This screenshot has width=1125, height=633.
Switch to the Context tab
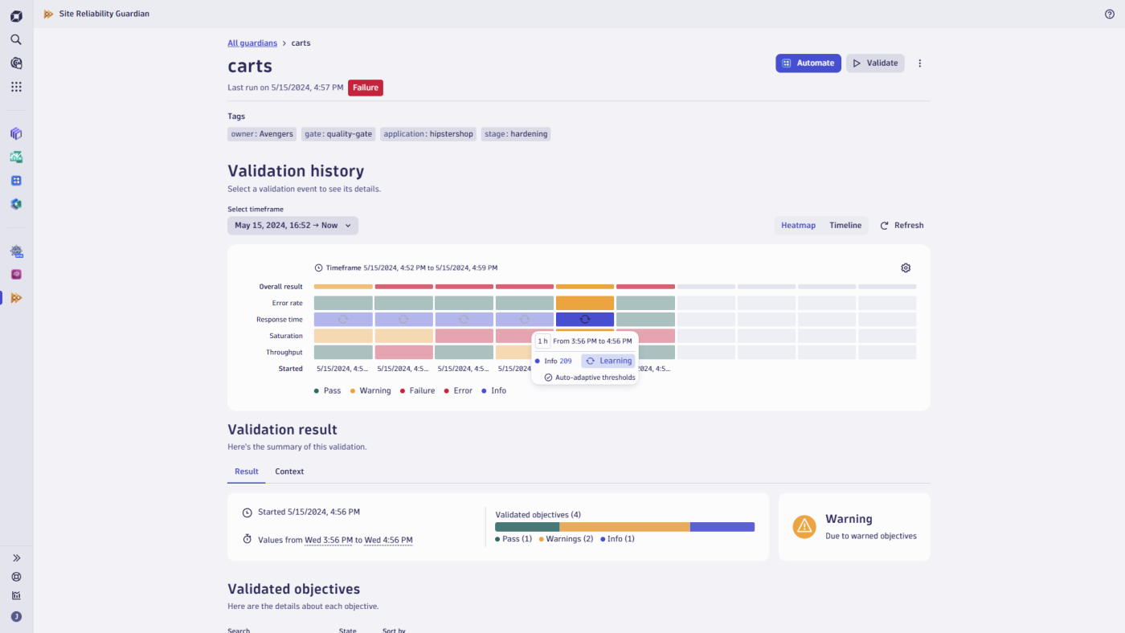click(289, 472)
